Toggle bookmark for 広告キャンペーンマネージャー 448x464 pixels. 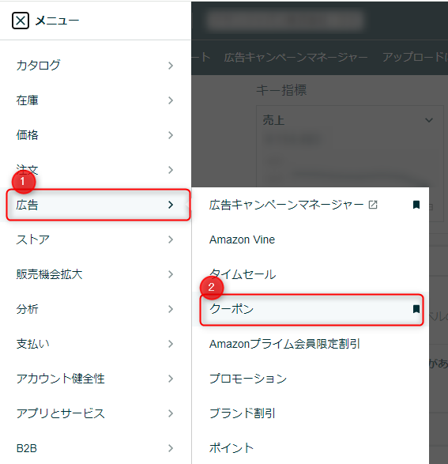[x=416, y=205]
